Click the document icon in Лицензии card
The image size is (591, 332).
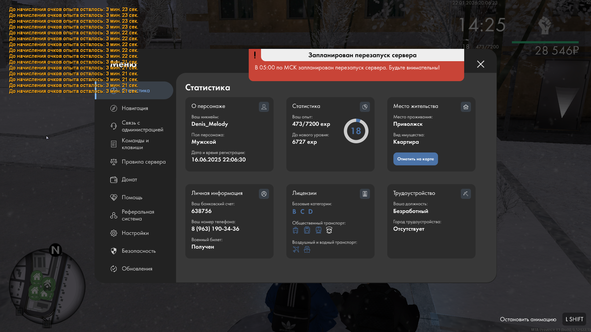pyautogui.click(x=365, y=194)
